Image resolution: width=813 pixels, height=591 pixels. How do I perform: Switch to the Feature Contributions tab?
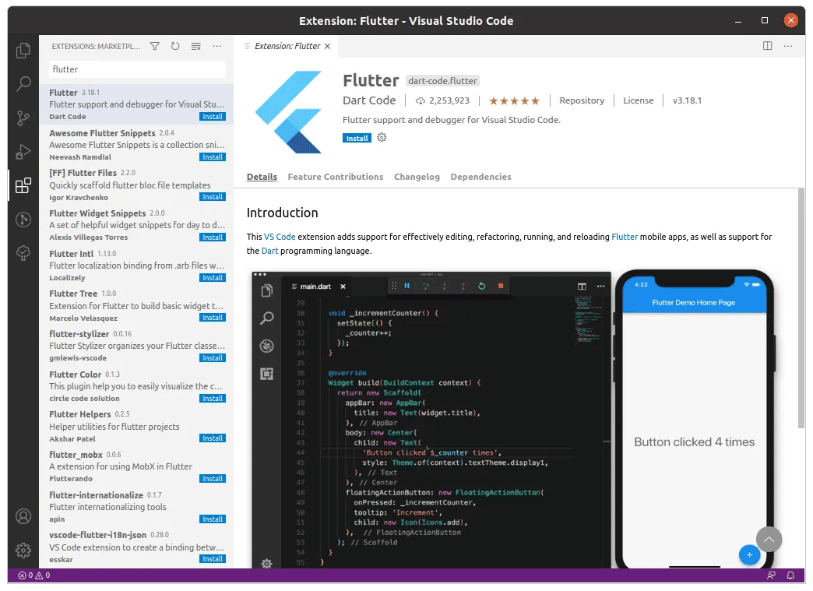336,177
